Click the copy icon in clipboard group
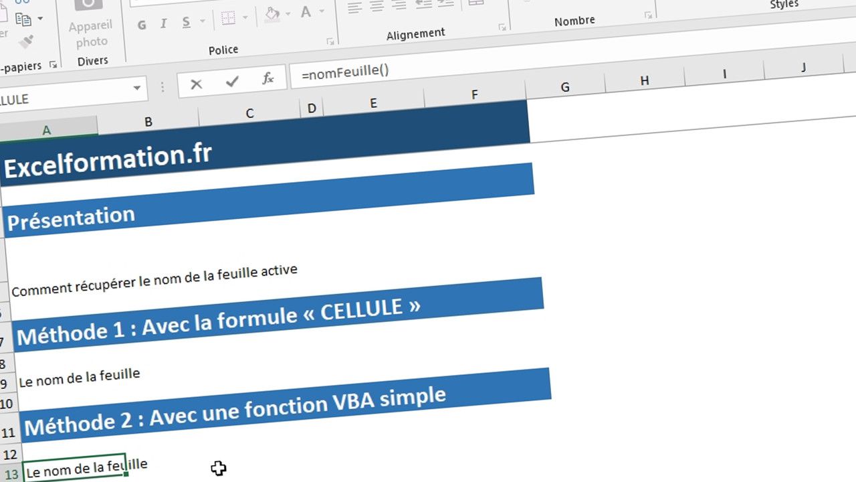 (23, 19)
